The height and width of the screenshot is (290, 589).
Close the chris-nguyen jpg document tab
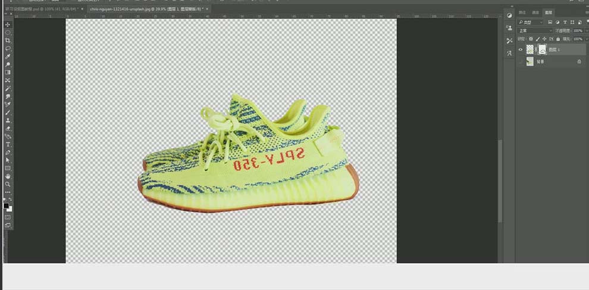[207, 9]
